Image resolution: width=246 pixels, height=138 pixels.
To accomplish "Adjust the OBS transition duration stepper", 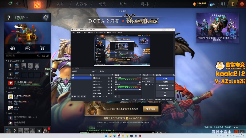I will coord(153,82).
